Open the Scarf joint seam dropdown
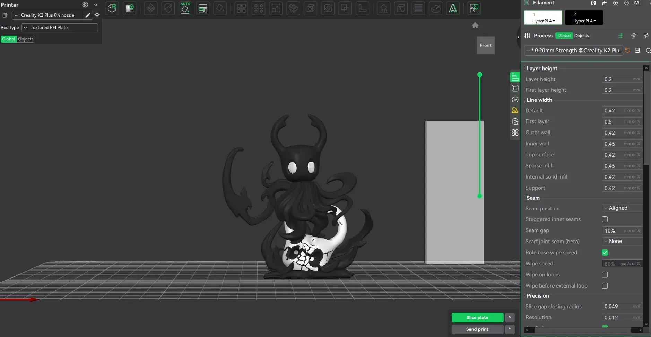This screenshot has width=651, height=337. [x=622, y=241]
